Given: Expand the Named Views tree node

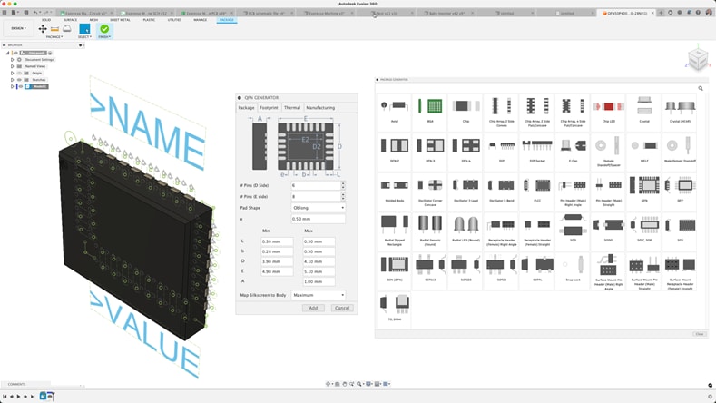Looking at the screenshot, I should [13, 66].
